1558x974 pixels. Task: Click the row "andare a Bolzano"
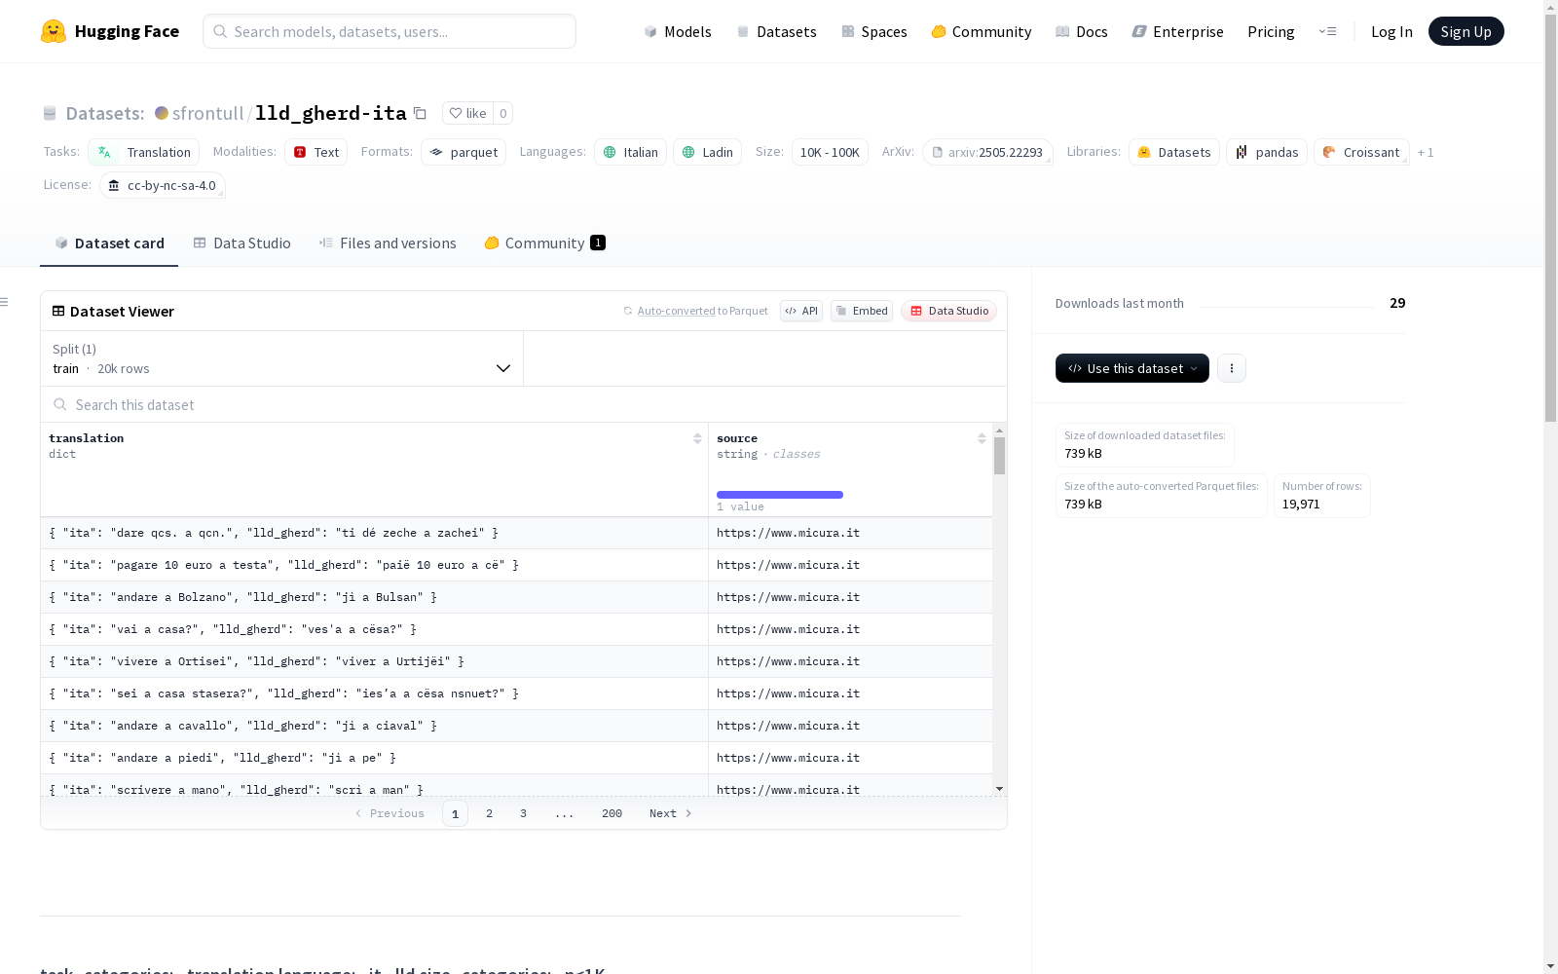point(516,597)
